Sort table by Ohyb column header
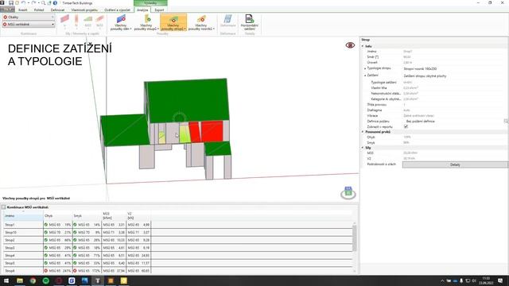 coord(58,215)
